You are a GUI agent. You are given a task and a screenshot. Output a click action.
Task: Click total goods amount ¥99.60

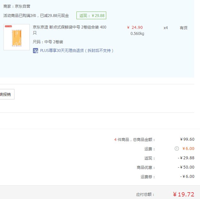[187, 139]
